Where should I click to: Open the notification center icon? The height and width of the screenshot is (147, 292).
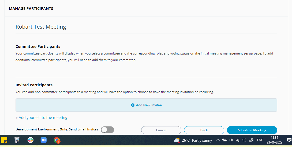coord(289,140)
